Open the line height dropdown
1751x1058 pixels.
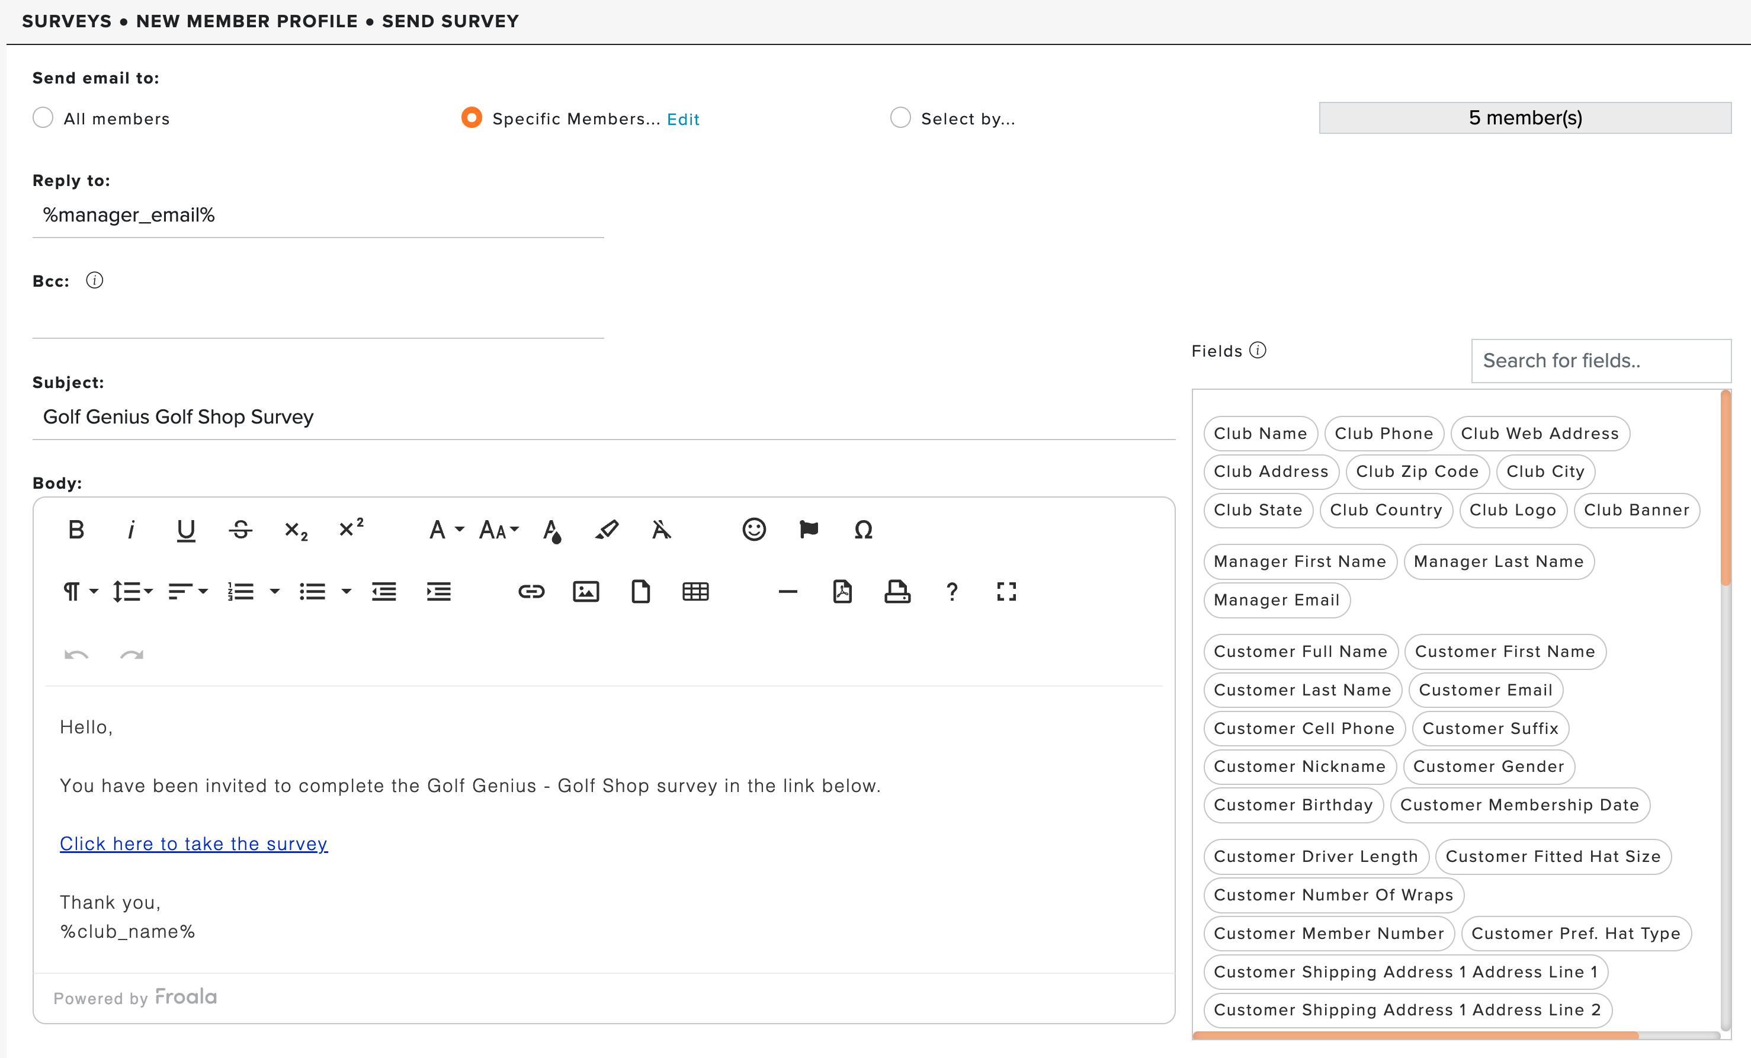click(x=132, y=592)
